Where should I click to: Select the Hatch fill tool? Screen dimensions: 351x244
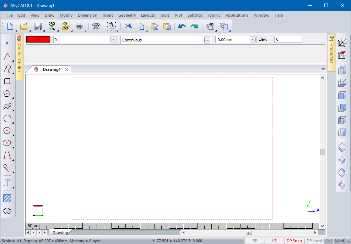[x=7, y=198]
